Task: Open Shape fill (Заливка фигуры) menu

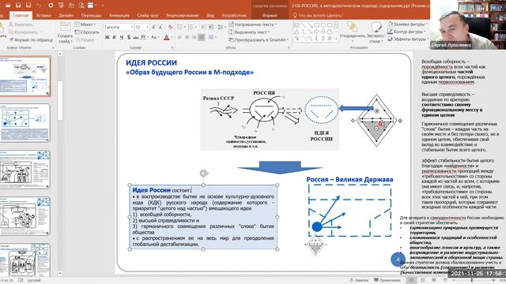Action: 408,24
